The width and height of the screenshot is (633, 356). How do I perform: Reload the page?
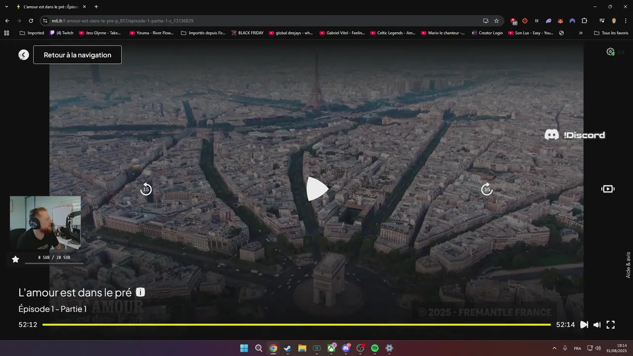31,21
